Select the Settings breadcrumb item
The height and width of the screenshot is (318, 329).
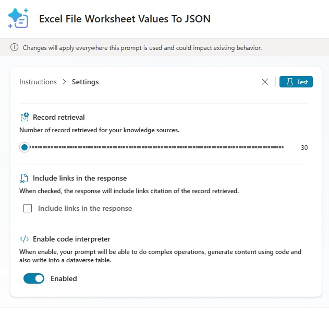[85, 82]
